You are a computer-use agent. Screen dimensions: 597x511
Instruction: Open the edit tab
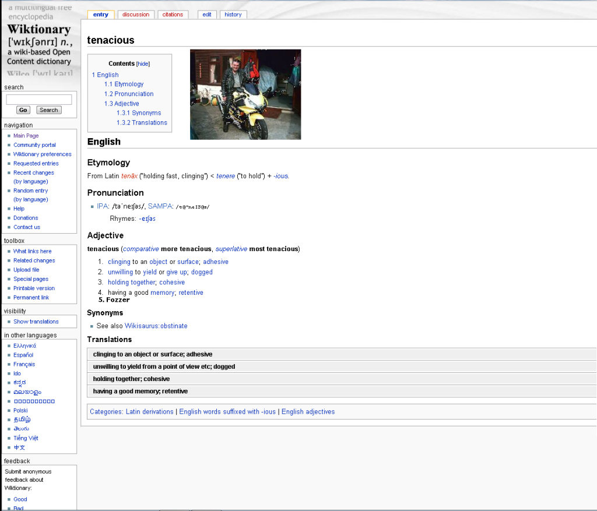coord(207,15)
